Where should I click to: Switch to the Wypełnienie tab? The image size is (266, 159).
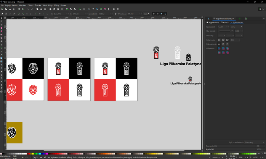tap(213, 22)
